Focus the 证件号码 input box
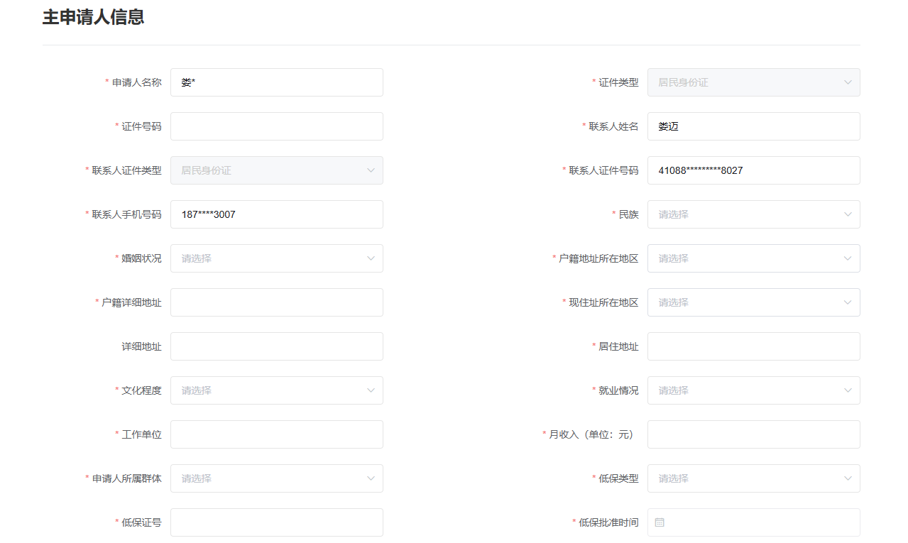Viewport: 908px width, 543px height. pos(277,126)
